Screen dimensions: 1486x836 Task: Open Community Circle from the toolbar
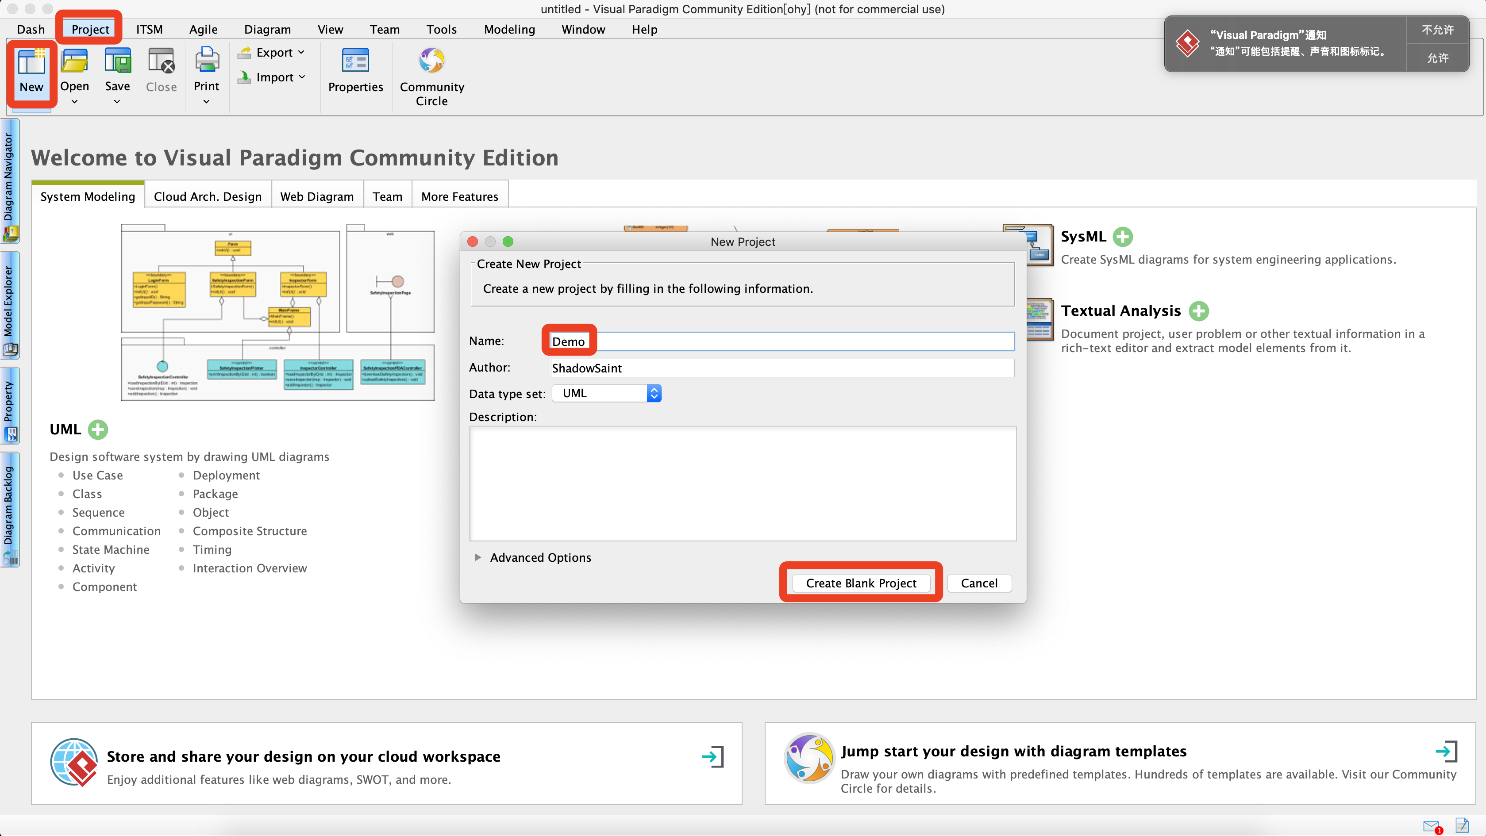(431, 61)
